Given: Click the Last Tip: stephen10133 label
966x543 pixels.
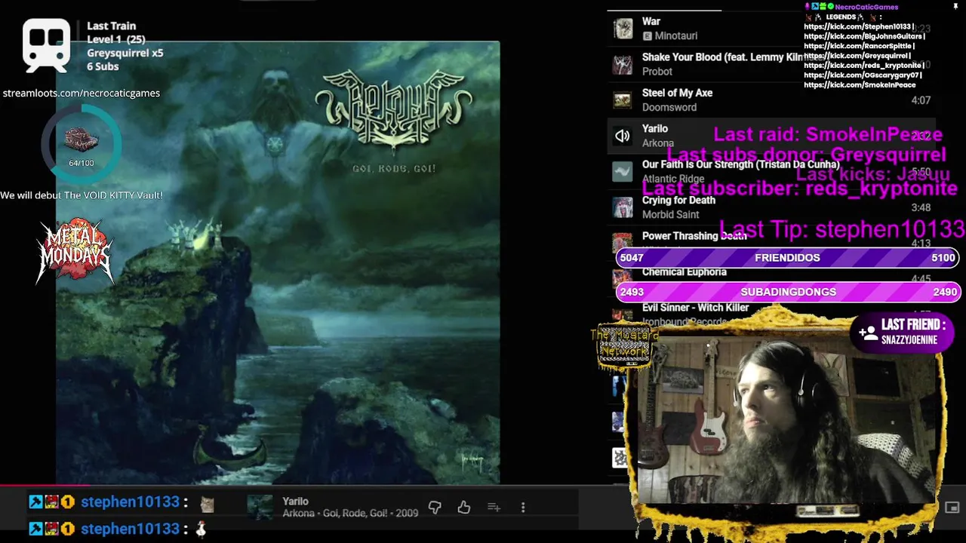Looking at the screenshot, I should tap(842, 229).
